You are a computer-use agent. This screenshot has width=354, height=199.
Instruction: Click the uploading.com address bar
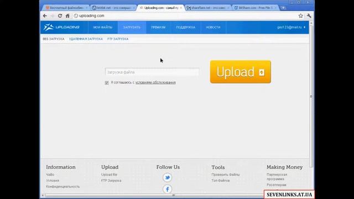click(185, 16)
